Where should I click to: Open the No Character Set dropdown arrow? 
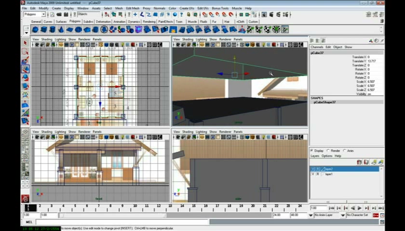pyautogui.click(x=343, y=215)
